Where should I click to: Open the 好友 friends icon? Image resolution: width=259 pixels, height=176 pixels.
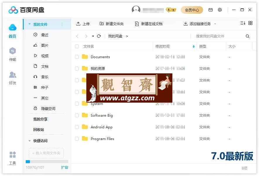[13, 75]
